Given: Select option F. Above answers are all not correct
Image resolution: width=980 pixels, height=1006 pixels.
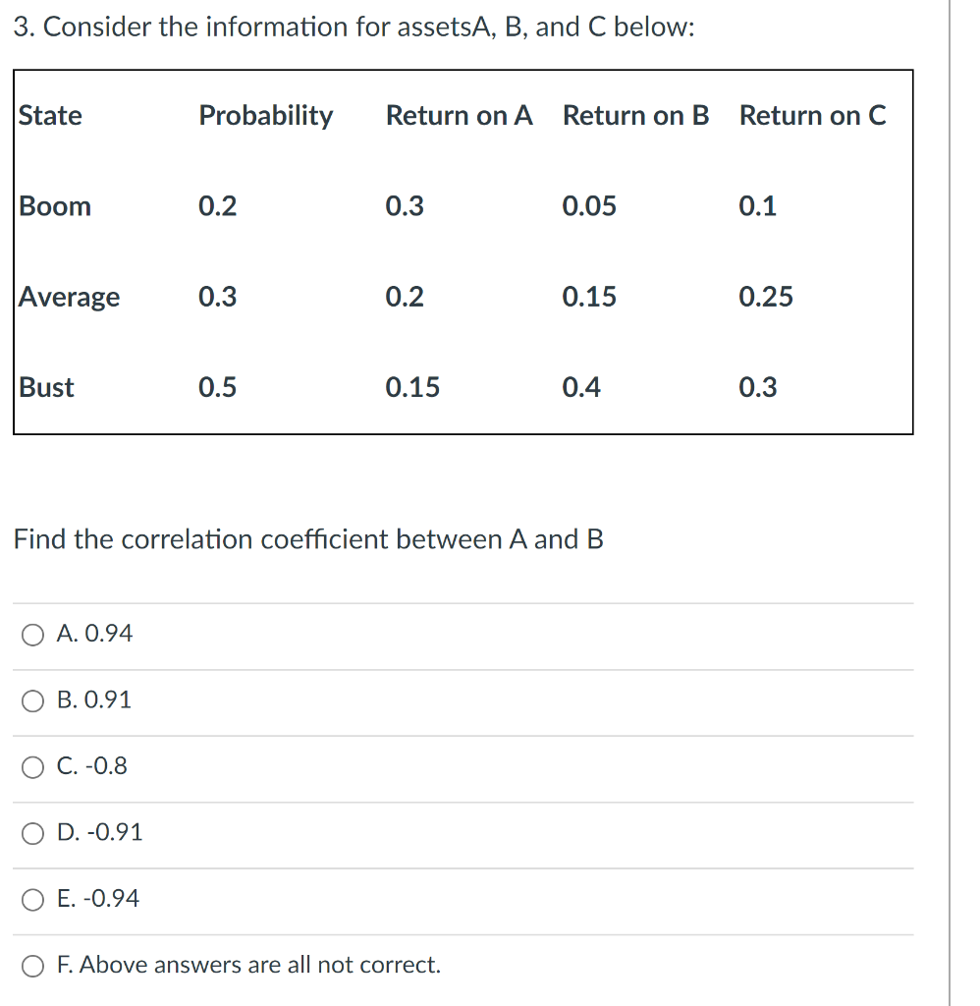Looking at the screenshot, I should click(x=31, y=965).
